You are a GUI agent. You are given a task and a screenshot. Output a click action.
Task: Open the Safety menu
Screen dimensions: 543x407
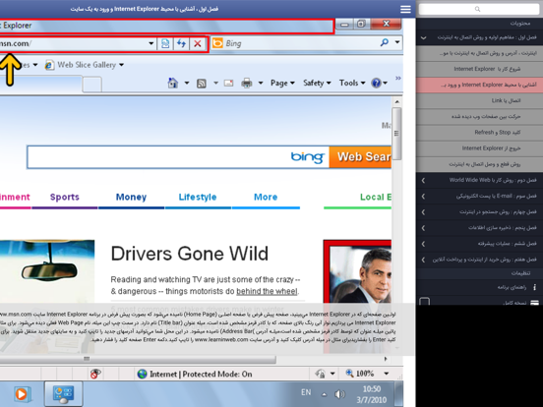(x=317, y=83)
